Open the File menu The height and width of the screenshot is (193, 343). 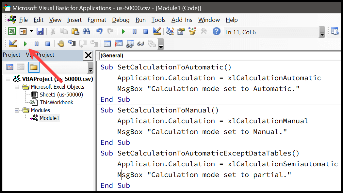[24, 20]
